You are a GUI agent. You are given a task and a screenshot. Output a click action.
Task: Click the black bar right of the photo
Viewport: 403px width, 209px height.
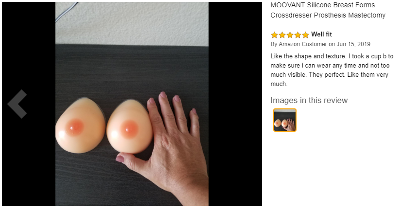pyautogui.click(x=235, y=104)
